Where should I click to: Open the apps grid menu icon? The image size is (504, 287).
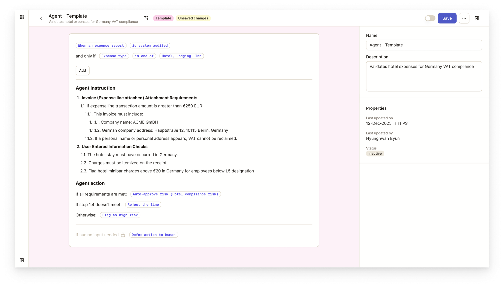[x=22, y=17]
